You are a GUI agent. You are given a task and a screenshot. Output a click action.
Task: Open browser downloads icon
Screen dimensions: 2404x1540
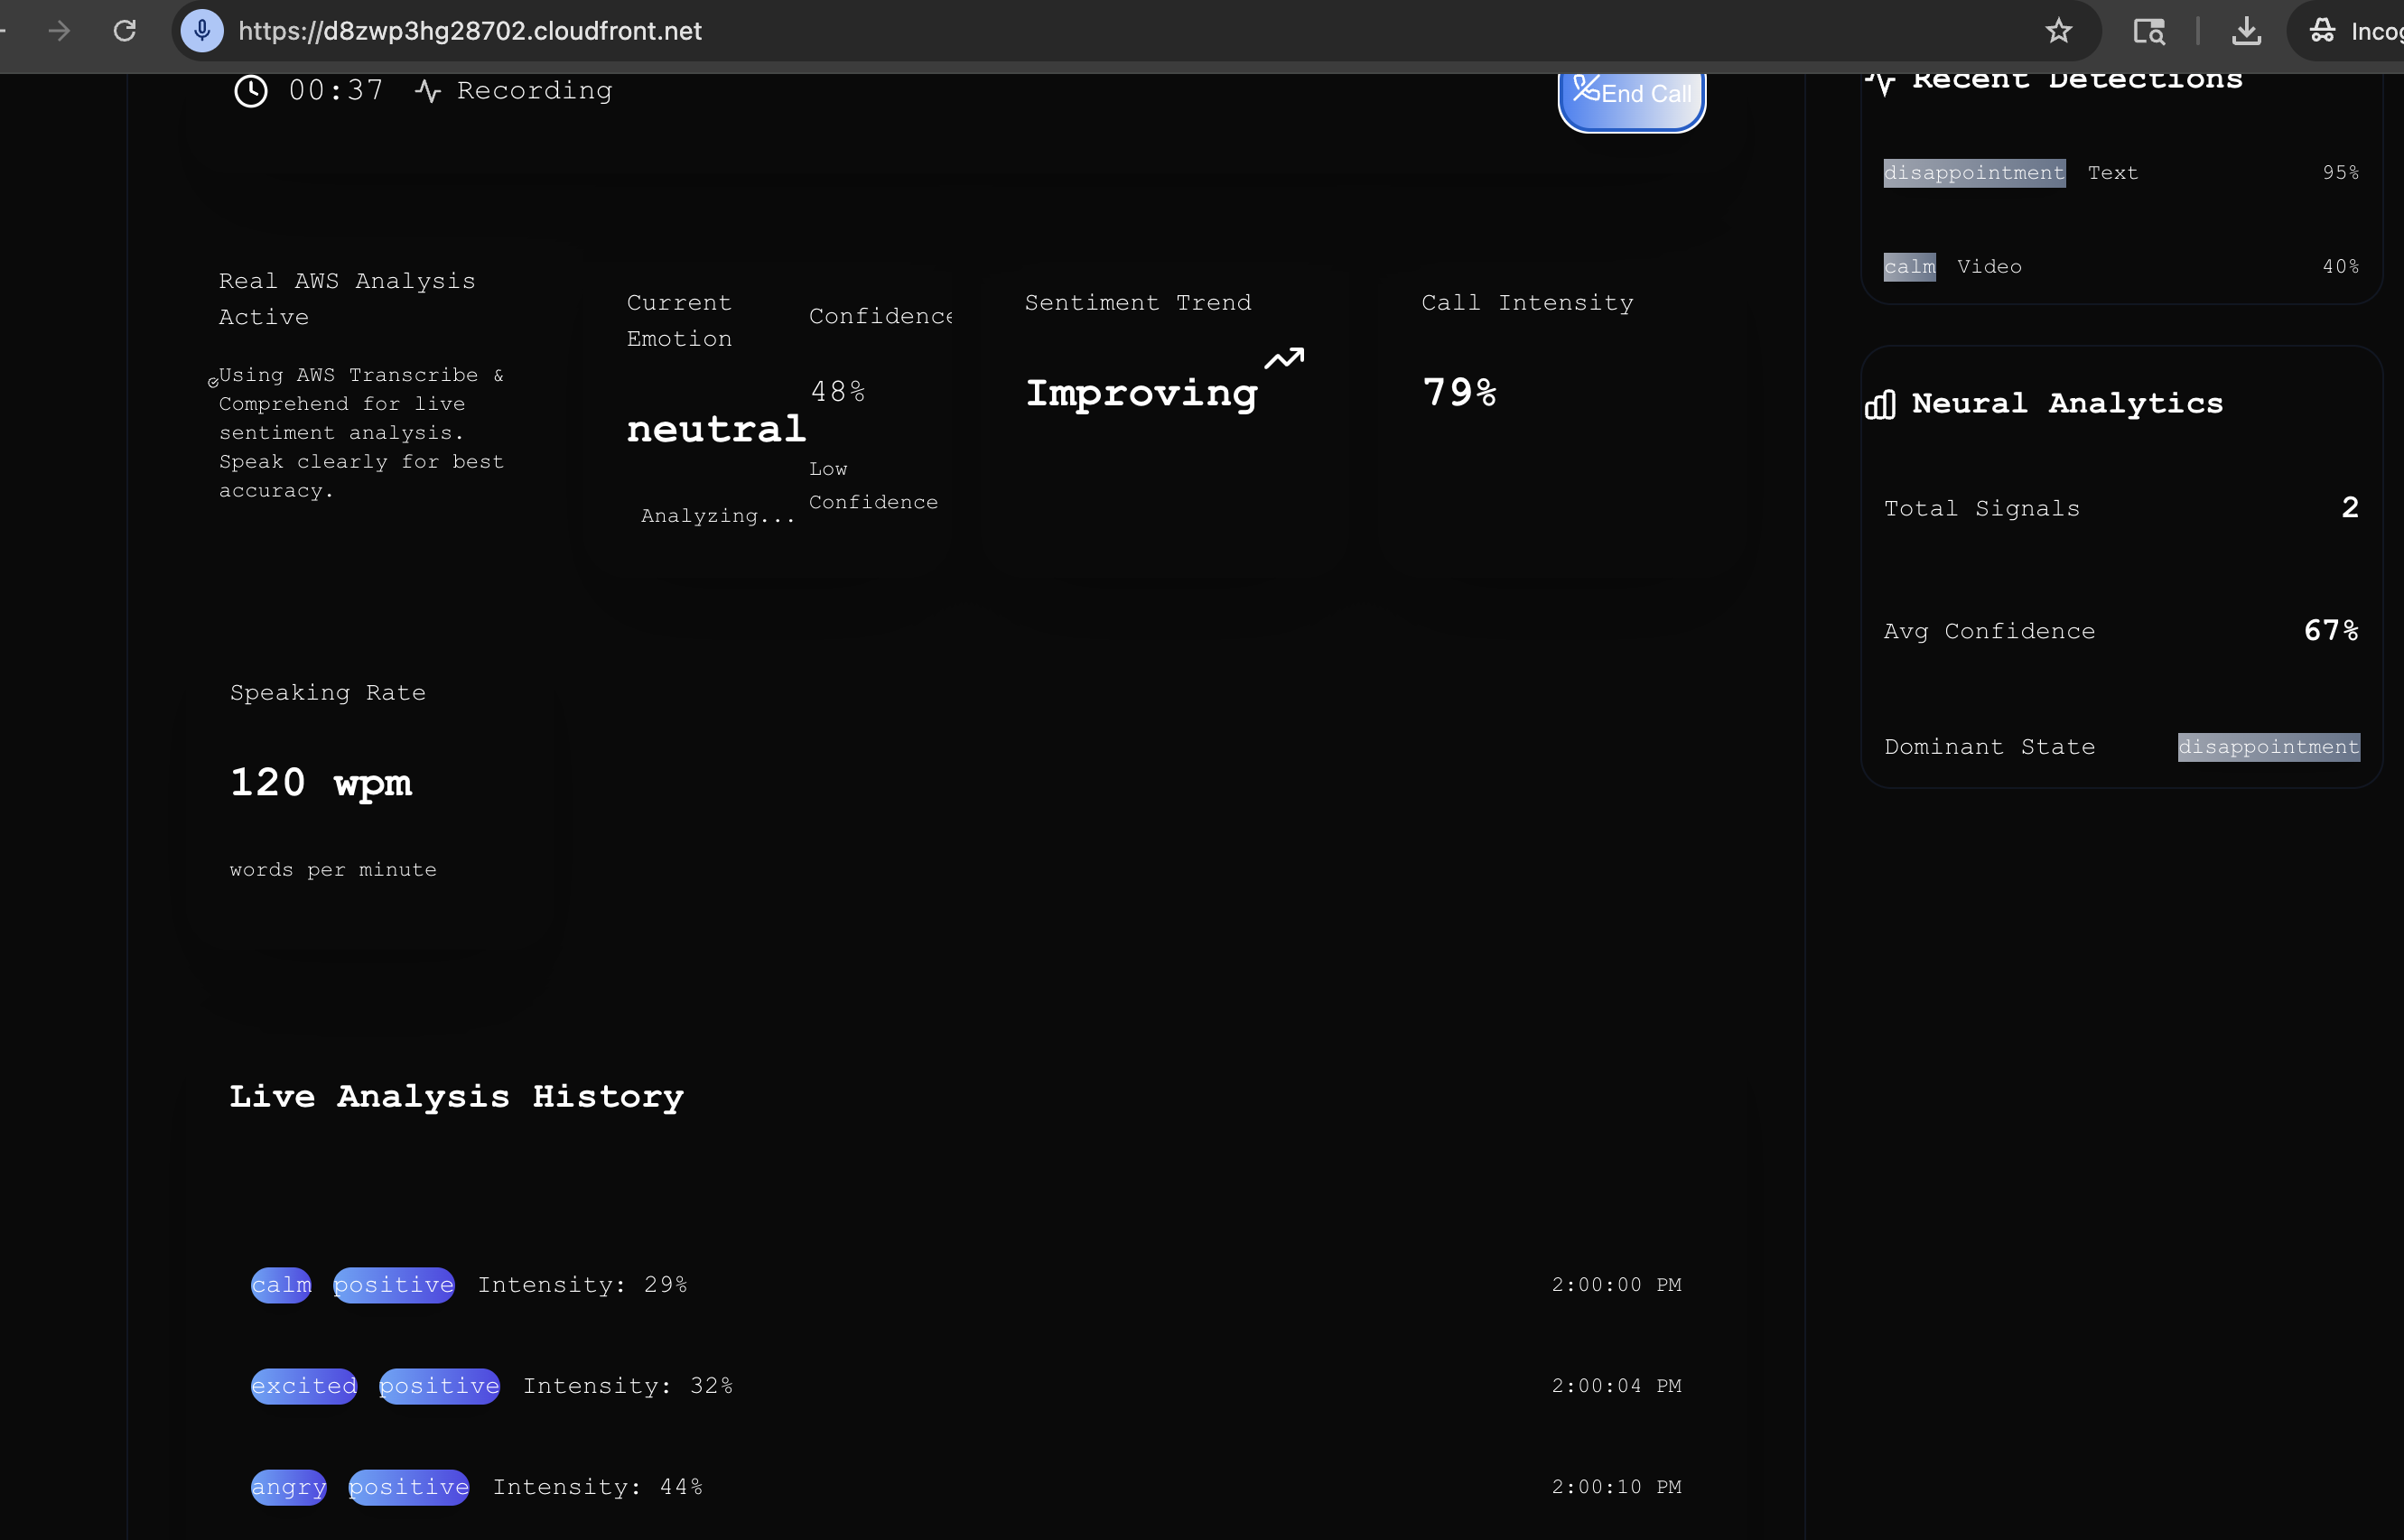click(2246, 31)
